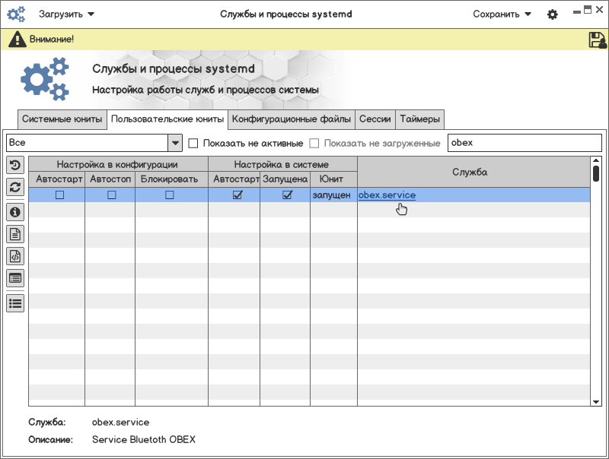Switch to the Системные юниты tab
609x459 pixels.
click(62, 119)
